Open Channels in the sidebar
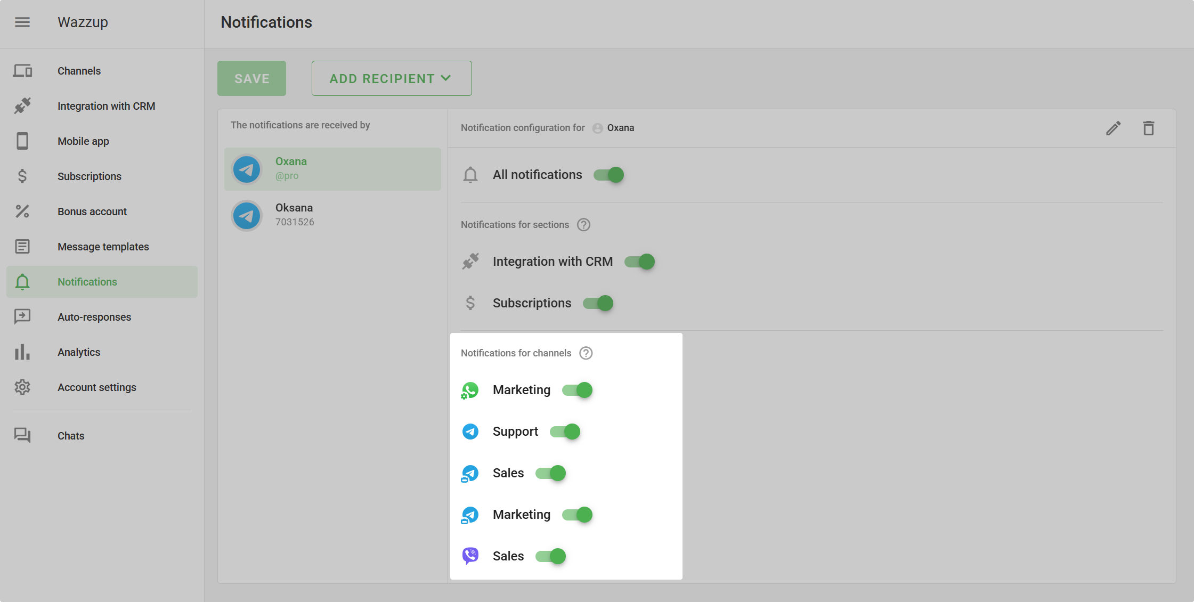 [102, 71]
